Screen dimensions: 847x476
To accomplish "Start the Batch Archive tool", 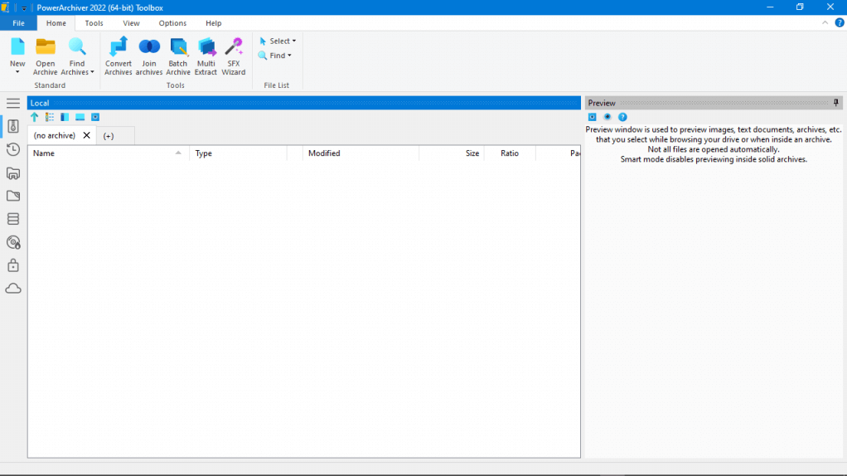I will (x=178, y=56).
